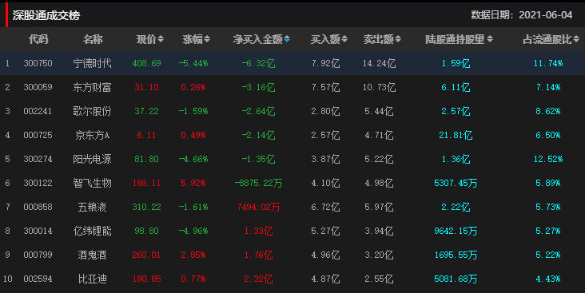This screenshot has height=293, width=585.
Task: Select stock code 000725
Action: tap(38, 135)
